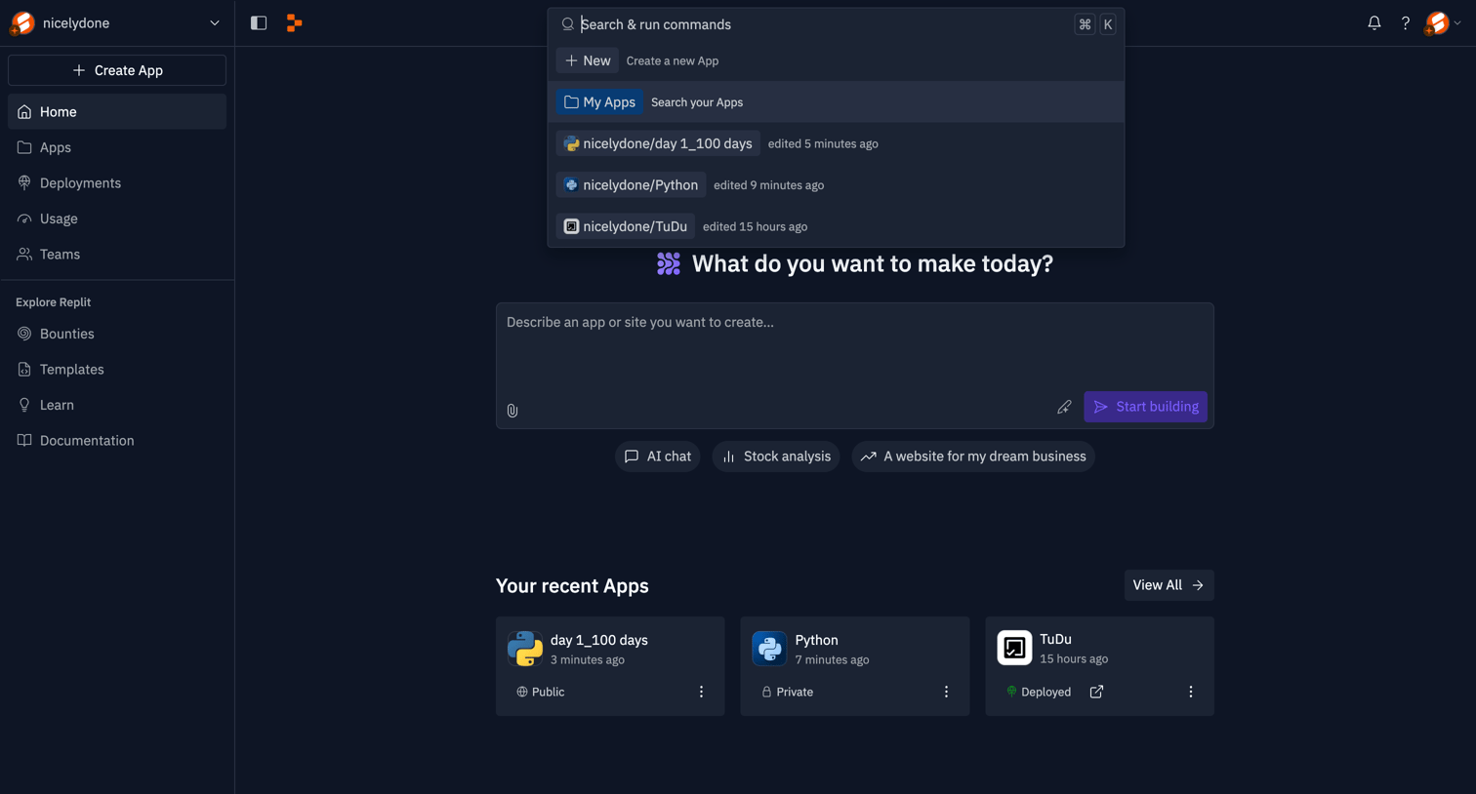Open more options for TuDu app
The width and height of the screenshot is (1476, 794).
point(1191,692)
